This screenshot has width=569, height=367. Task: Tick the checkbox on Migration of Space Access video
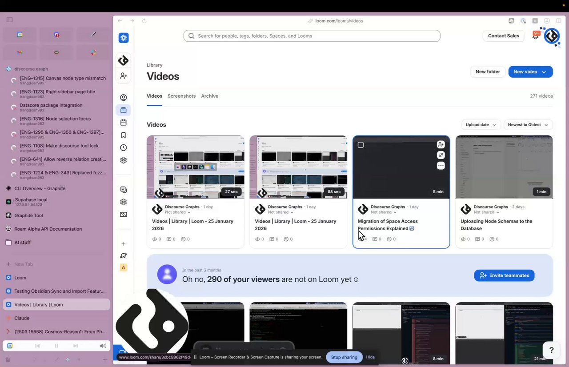[361, 145]
